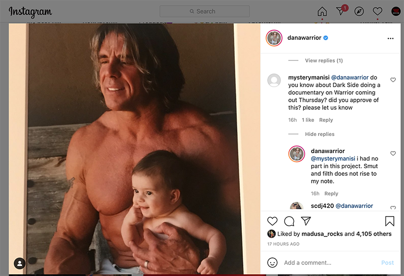
Task: Collapse thread with Hide replies
Action: click(320, 134)
